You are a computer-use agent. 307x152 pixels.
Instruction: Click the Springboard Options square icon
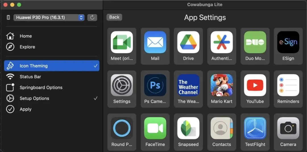[x=10, y=87]
